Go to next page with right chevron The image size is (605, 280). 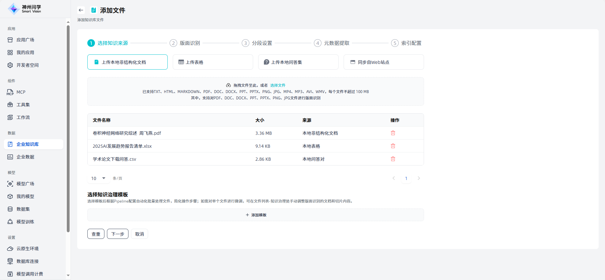[419, 178]
